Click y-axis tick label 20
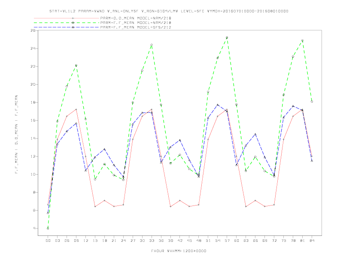This screenshot has height=262, width=340. pyautogui.click(x=33, y=84)
